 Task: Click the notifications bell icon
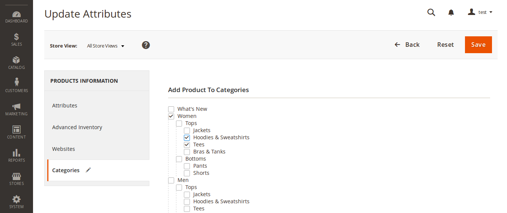(451, 12)
